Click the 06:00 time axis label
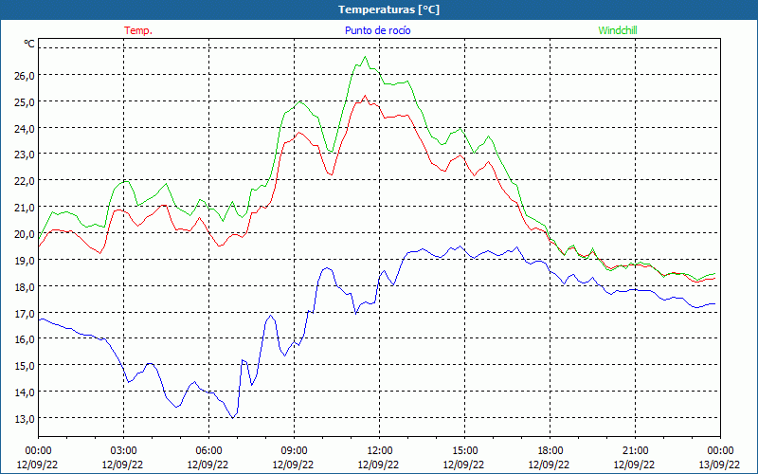Image resolution: width=758 pixels, height=474 pixels. click(208, 451)
